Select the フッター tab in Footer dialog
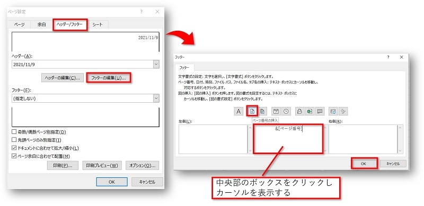This screenshot has height=206, width=424. [184, 68]
